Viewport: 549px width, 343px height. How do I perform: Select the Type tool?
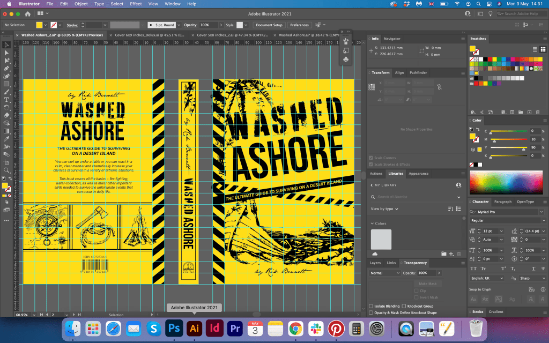pos(6,100)
